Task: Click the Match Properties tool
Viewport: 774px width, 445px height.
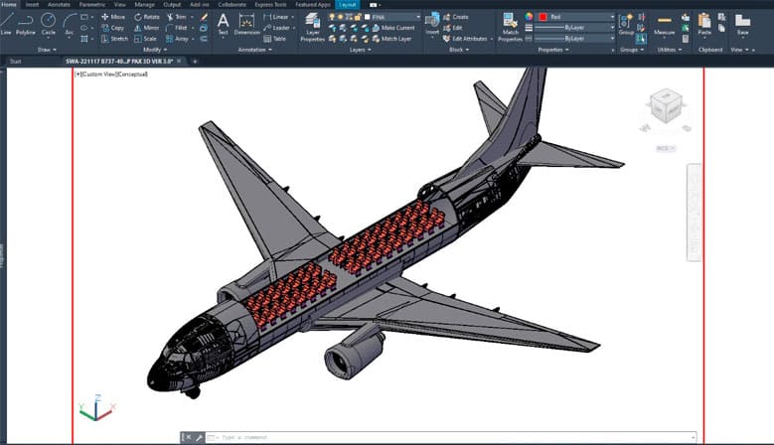Action: tap(511, 26)
